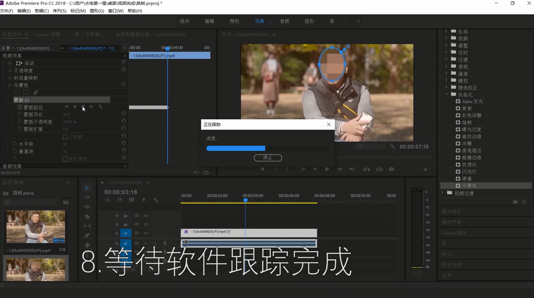This screenshot has height=298, width=534.
Task: Click track selected mask backward
Action: (x=75, y=107)
